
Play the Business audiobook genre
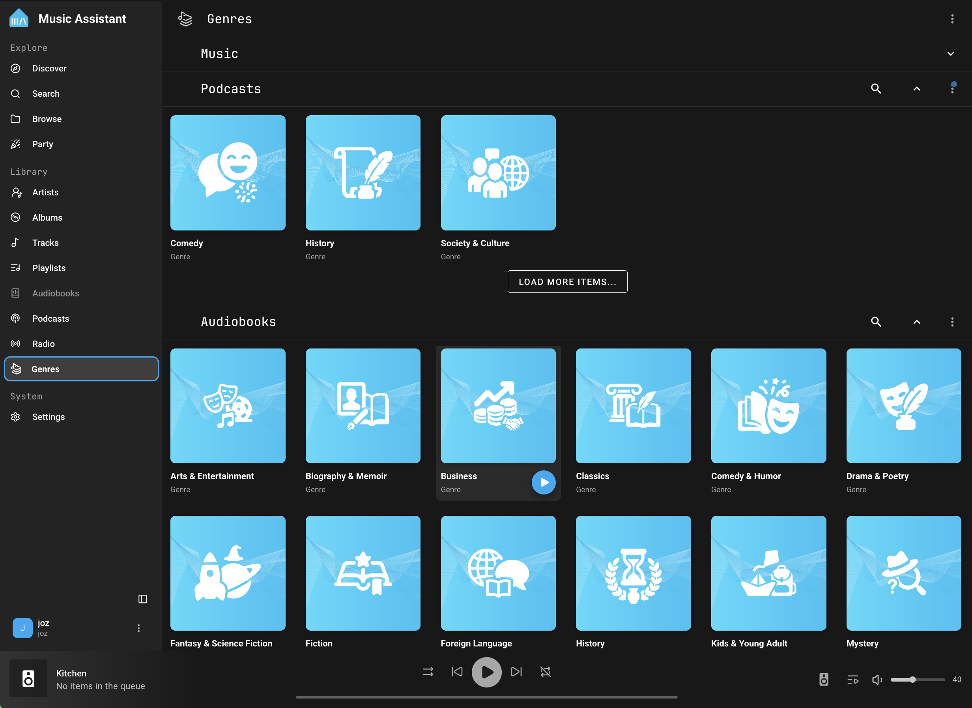tap(544, 482)
